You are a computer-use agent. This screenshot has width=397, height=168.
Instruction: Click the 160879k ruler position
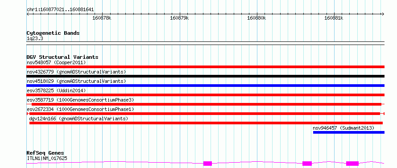179,18
